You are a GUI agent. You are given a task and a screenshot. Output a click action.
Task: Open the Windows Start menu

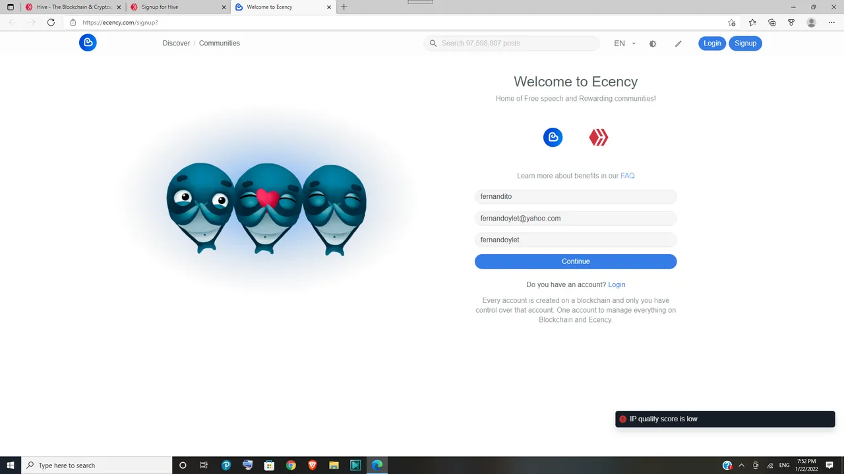[x=11, y=465]
